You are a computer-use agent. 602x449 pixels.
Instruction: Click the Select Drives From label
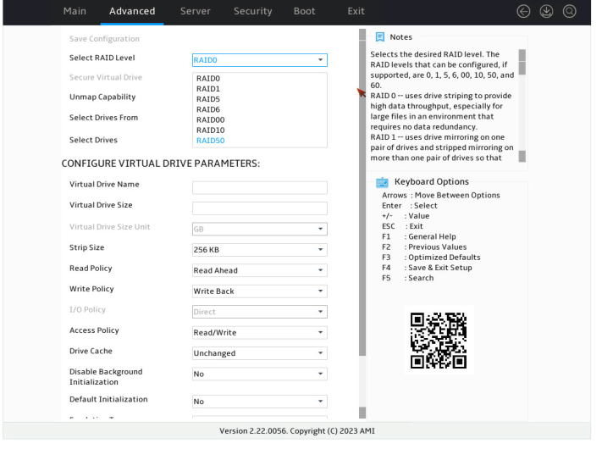[105, 119]
